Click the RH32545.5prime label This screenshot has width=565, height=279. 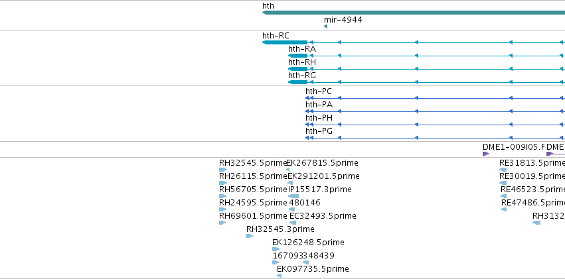pos(252,163)
